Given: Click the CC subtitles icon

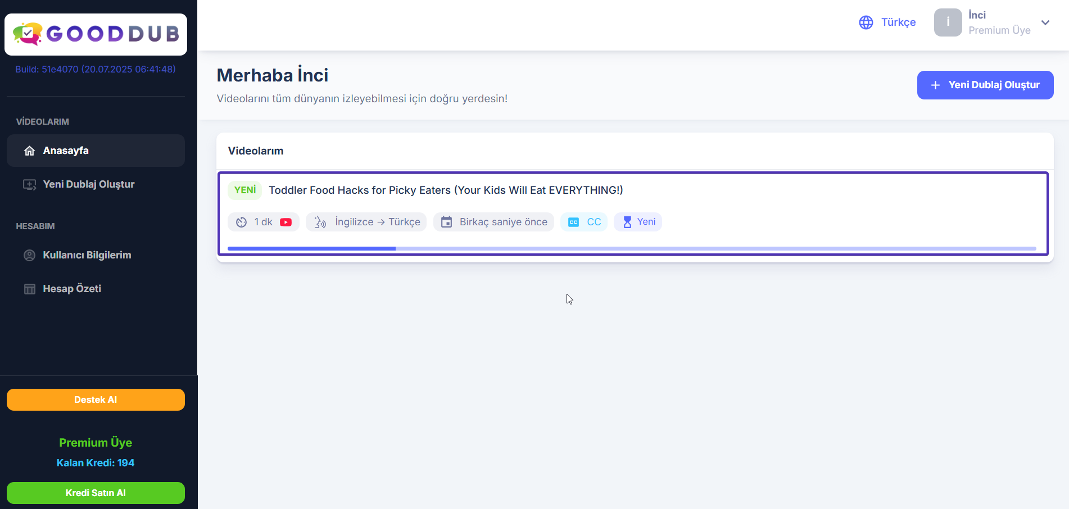Looking at the screenshot, I should pos(573,222).
